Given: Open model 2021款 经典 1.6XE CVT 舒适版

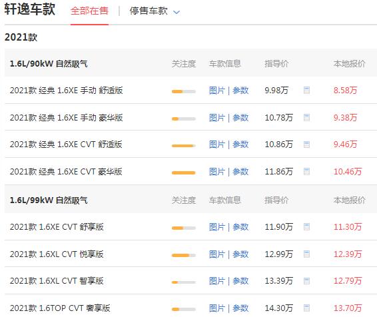Looking at the screenshot, I should pyautogui.click(x=66, y=145).
